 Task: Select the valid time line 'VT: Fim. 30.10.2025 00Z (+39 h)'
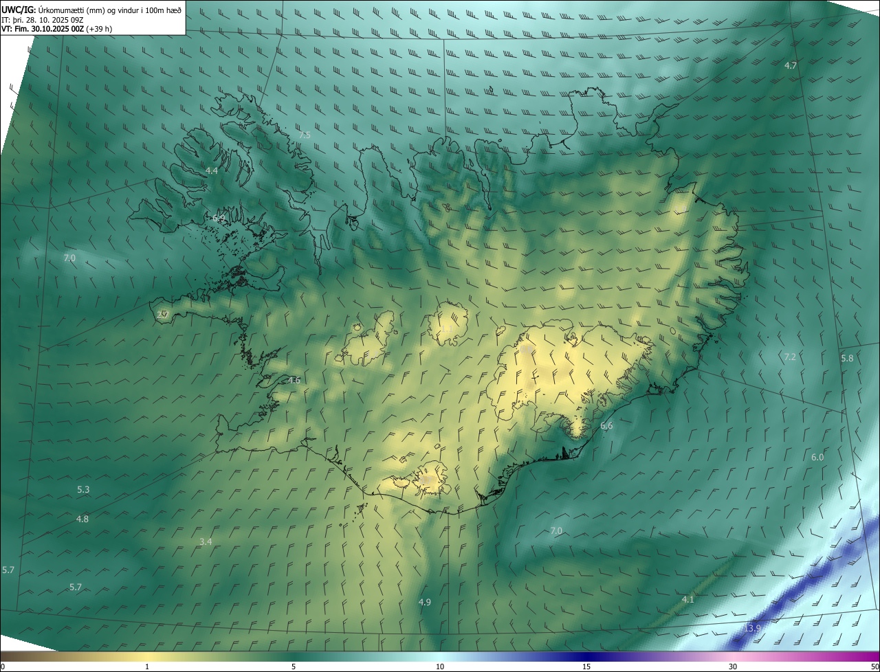(57, 29)
